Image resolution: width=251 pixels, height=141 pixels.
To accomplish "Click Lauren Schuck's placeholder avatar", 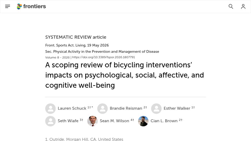I will click(x=50, y=109).
